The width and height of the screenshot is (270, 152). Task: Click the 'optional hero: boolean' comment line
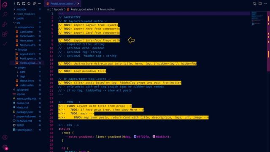81,48
